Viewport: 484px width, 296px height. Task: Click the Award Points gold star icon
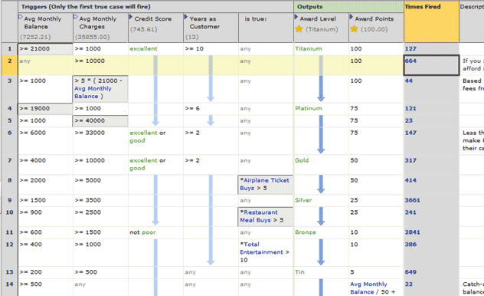354,29
